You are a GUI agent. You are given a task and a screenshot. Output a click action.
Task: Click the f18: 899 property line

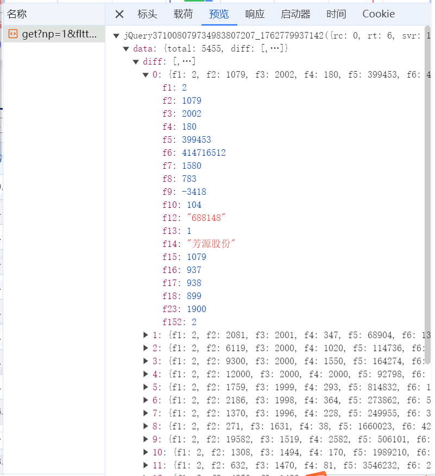coord(181,296)
